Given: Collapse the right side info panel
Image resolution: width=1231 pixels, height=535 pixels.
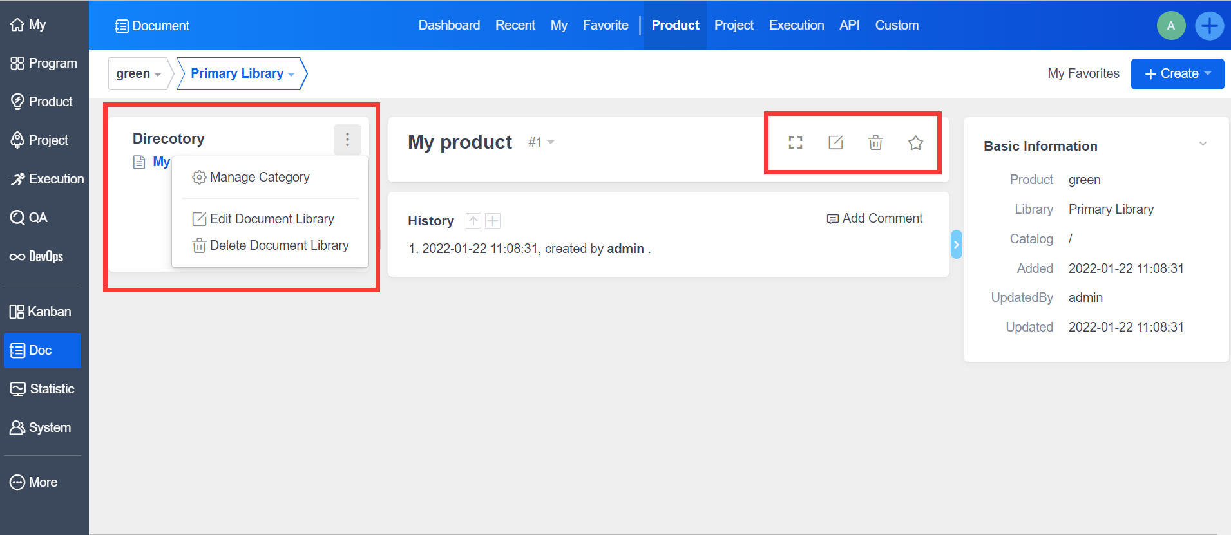Looking at the screenshot, I should click(956, 245).
